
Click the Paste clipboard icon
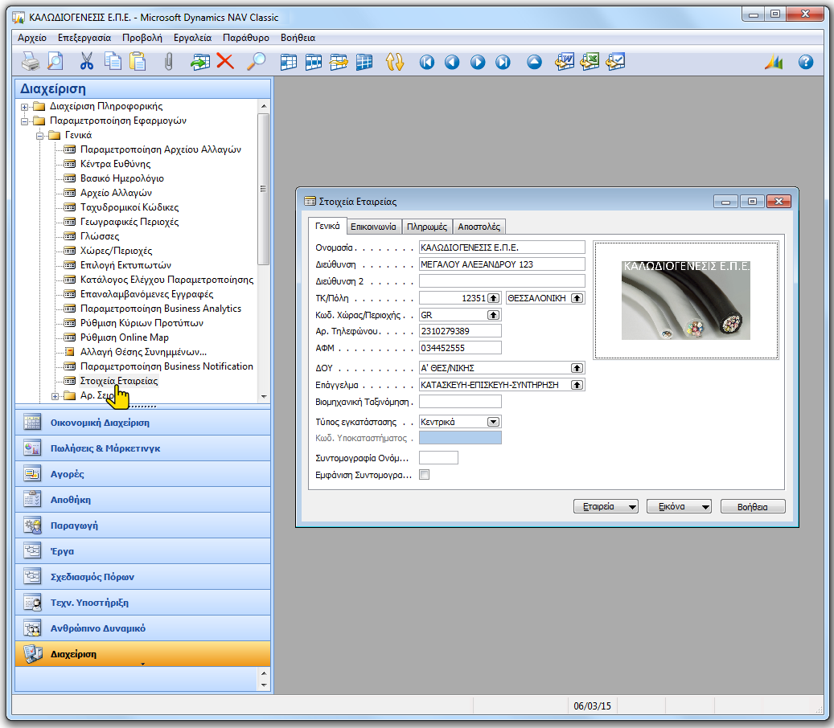tap(138, 62)
